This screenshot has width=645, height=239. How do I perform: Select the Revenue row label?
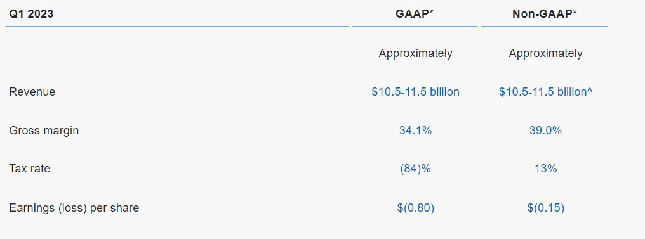coord(32,92)
